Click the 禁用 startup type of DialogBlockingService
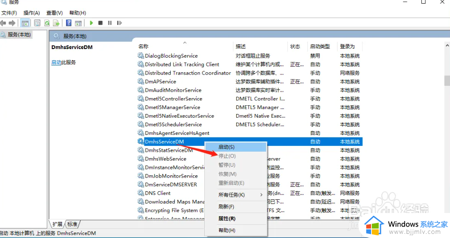Screen dimensions: 450x238 pos(315,56)
